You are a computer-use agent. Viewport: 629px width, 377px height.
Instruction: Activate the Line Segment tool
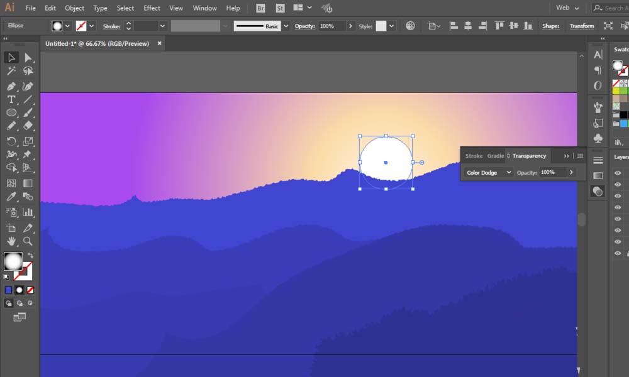pyautogui.click(x=28, y=99)
